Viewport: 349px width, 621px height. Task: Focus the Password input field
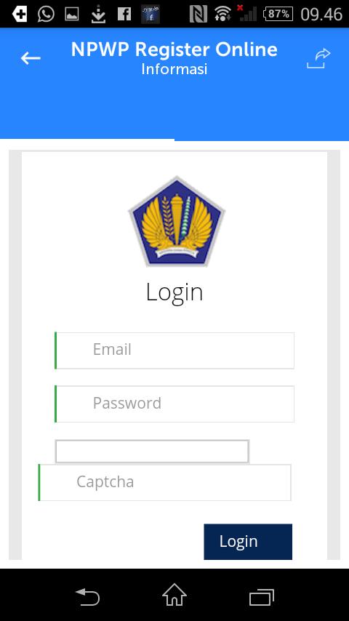click(174, 404)
